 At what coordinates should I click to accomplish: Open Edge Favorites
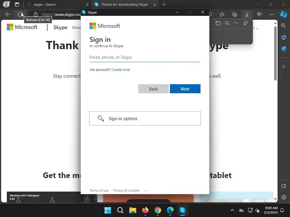coord(222,14)
